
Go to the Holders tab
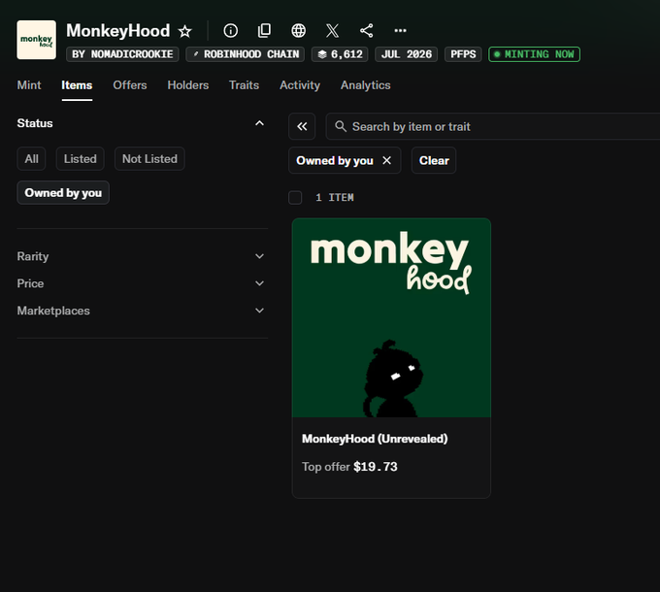(x=187, y=85)
